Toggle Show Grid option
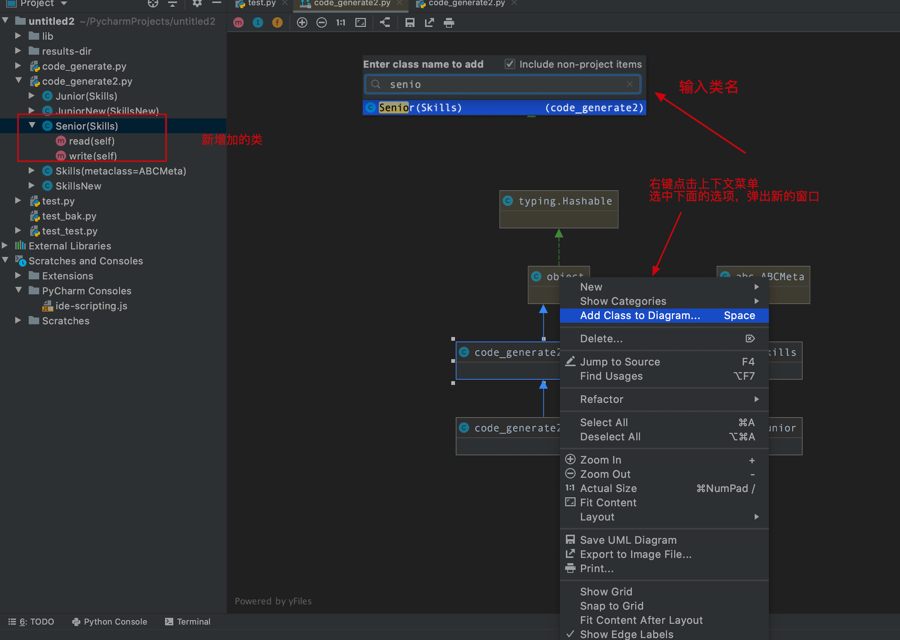 pyautogui.click(x=664, y=592)
